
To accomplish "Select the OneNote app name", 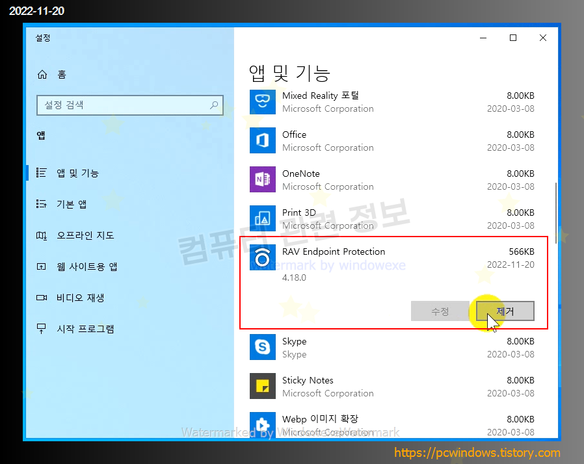I will (301, 174).
